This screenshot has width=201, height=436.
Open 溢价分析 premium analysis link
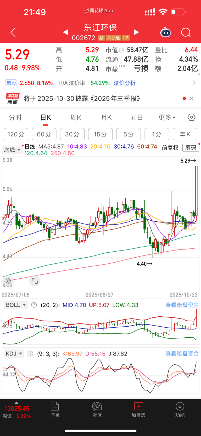[125, 83]
